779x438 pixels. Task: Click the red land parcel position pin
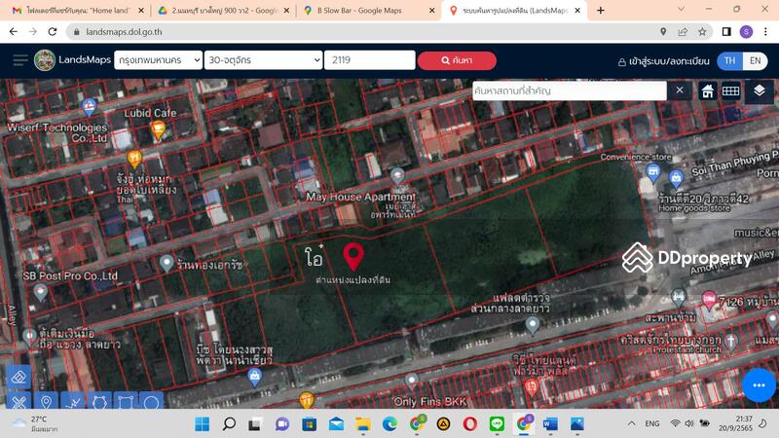pyautogui.click(x=353, y=257)
